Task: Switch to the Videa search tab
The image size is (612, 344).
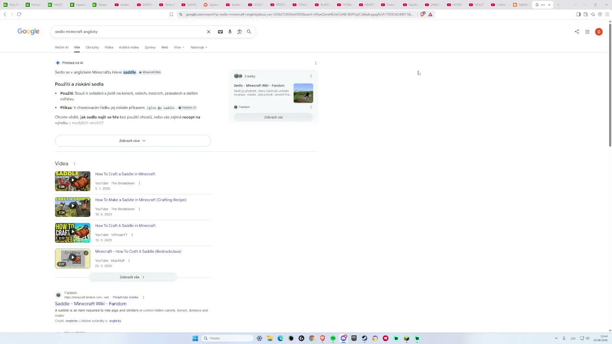Action: [109, 47]
